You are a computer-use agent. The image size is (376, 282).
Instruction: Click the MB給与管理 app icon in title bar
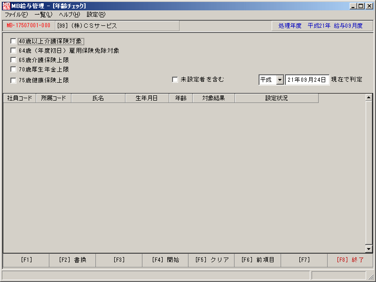pos(6,6)
